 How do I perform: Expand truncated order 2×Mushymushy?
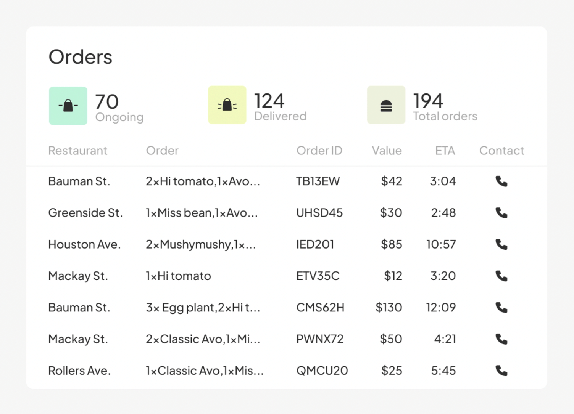(x=200, y=244)
